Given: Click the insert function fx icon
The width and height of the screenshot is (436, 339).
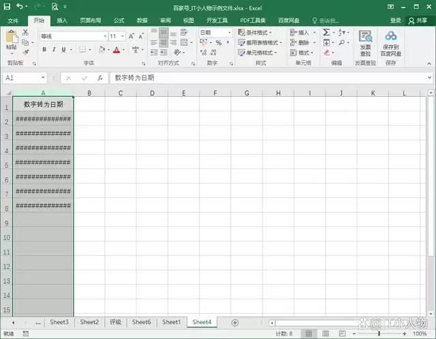Looking at the screenshot, I should pos(100,78).
